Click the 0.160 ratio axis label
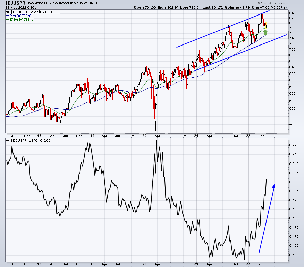The width and height of the screenshot is (304, 267). [294, 255]
